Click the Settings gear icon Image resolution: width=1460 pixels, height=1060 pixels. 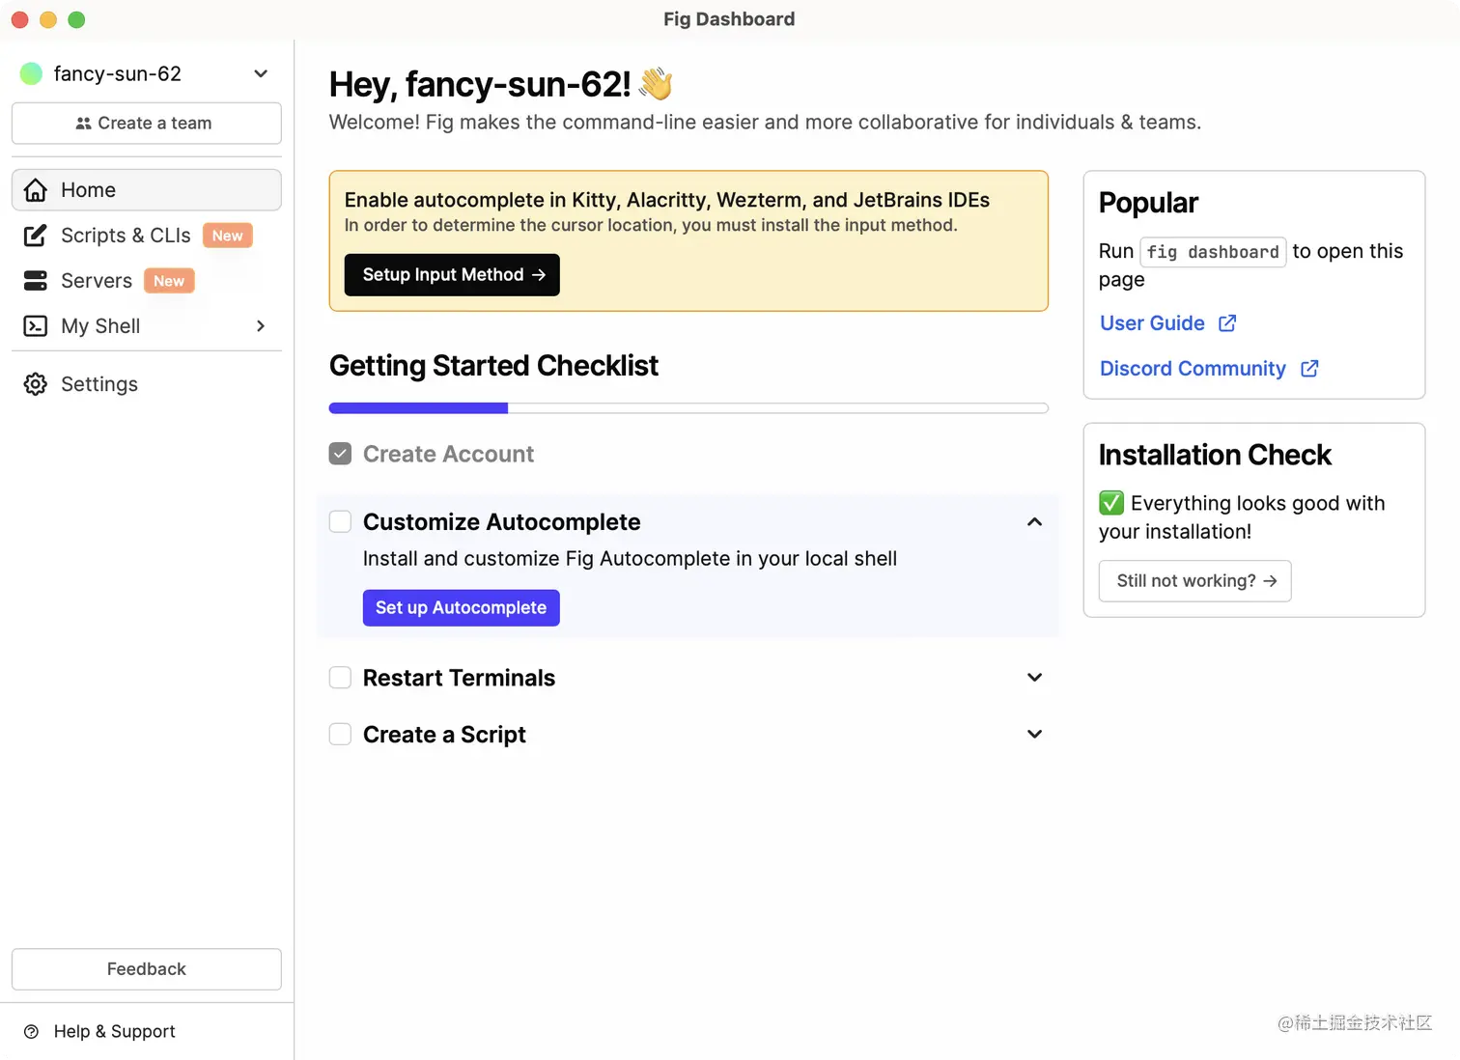36,384
